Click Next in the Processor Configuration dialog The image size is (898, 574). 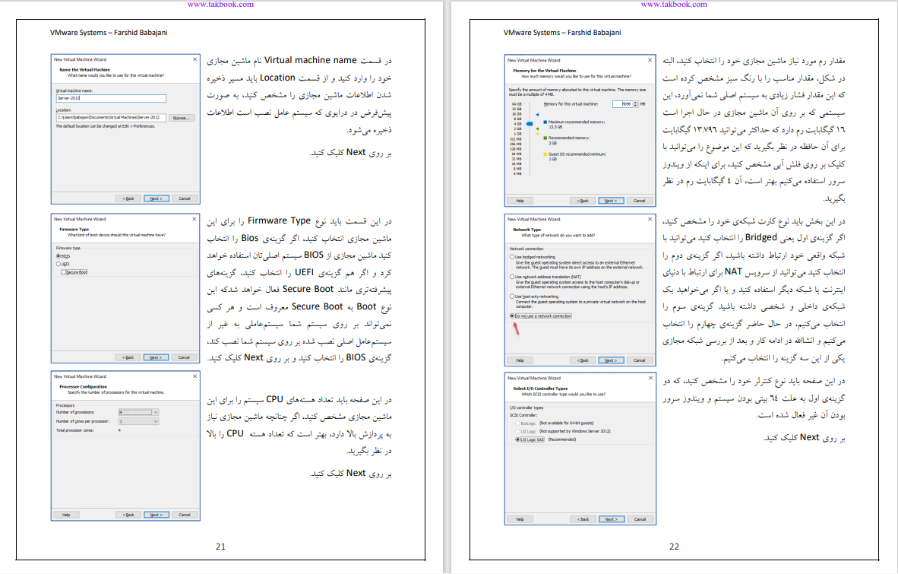[157, 515]
